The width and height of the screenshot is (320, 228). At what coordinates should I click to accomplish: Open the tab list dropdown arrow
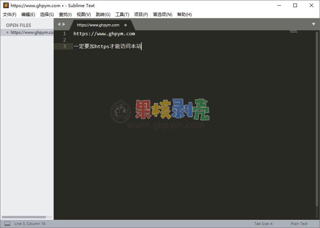[314, 24]
